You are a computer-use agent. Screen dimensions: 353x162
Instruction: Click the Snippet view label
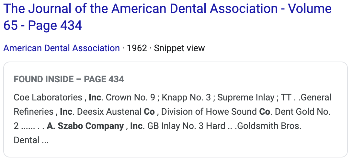tap(179, 48)
